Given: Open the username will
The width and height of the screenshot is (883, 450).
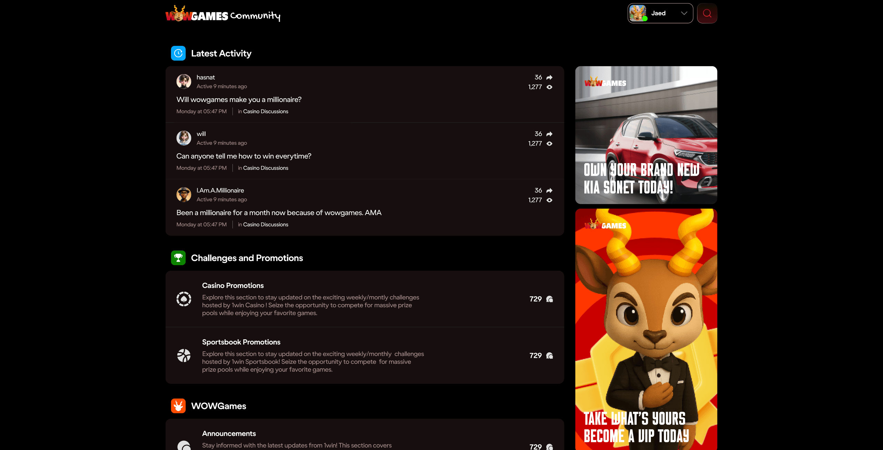Looking at the screenshot, I should pyautogui.click(x=201, y=134).
